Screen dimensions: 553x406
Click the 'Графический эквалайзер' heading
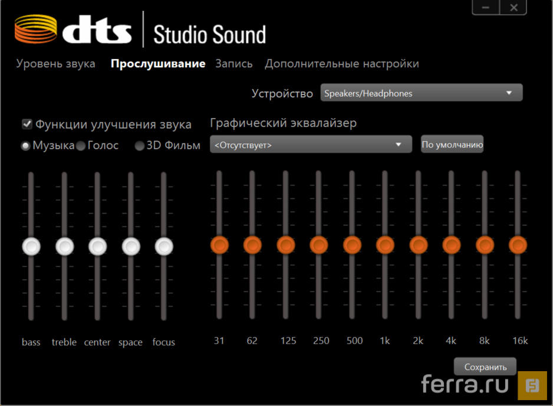click(283, 123)
